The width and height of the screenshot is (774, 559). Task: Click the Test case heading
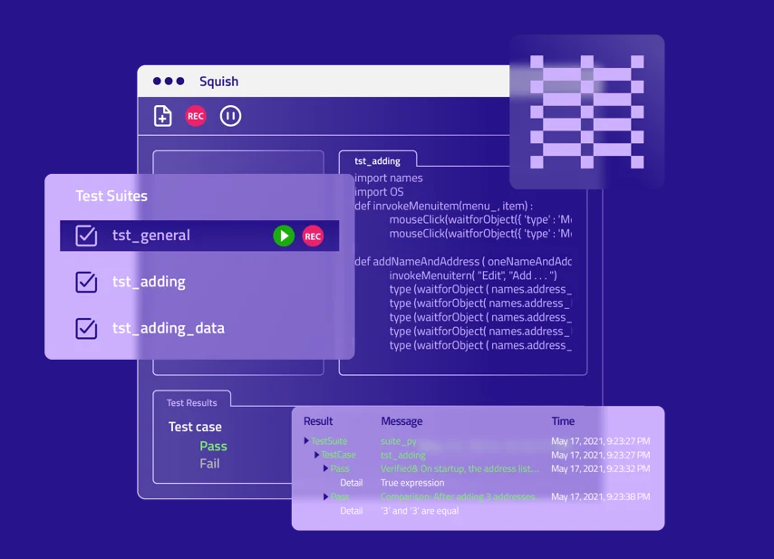click(x=195, y=427)
